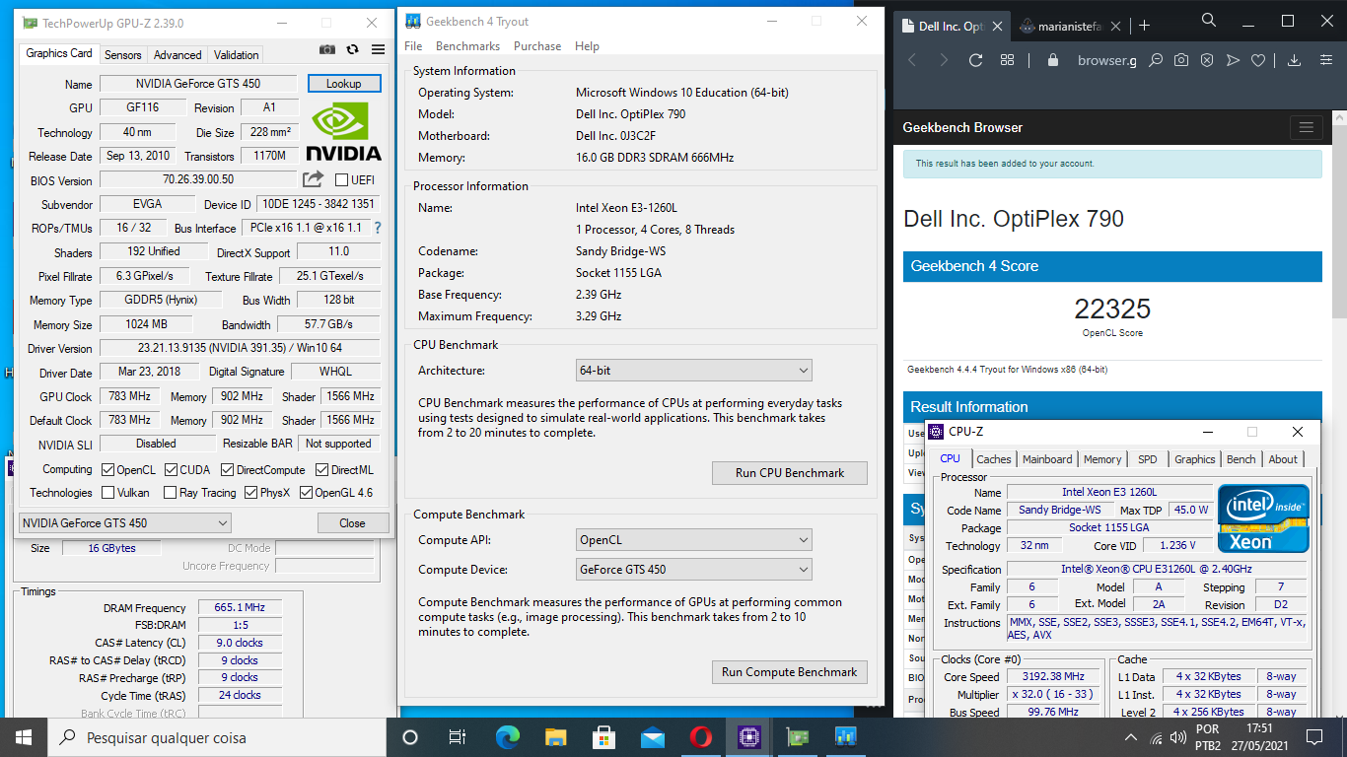1347x757 pixels.
Task: Open GPU selector dropdown NVIDIA GeForce GTS 450
Action: pyautogui.click(x=125, y=523)
